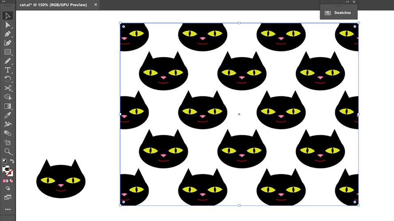This screenshot has height=221, width=394.
Task: Set paint mode to None
Action: (11, 181)
